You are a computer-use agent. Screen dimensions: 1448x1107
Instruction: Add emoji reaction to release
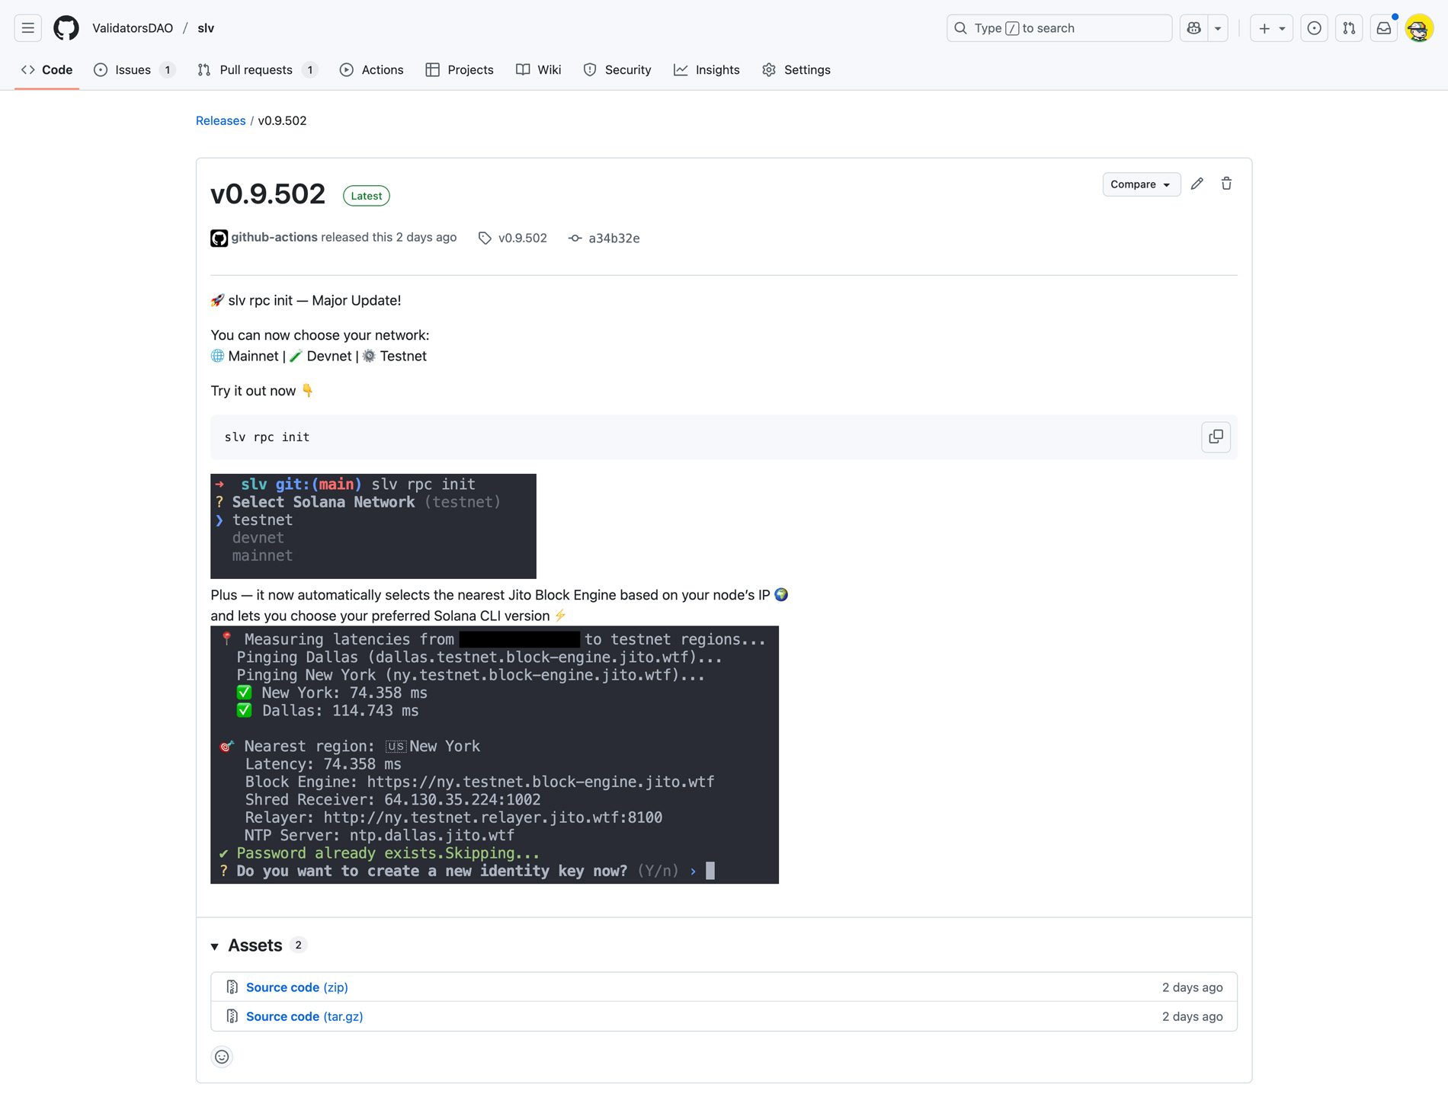click(222, 1057)
